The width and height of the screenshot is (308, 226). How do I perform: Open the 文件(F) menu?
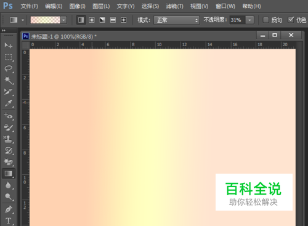(30, 6)
